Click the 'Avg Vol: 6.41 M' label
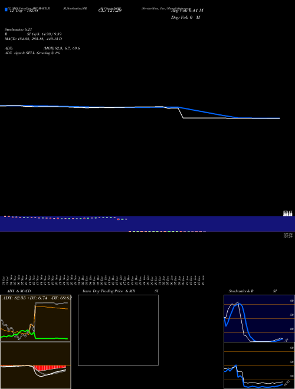This screenshot has height=389, width=295. click(x=187, y=11)
